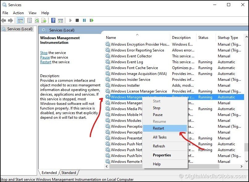Image resolution: width=249 pixels, height=182 pixels.
Task: Sort by the Name column header
Action: tap(137, 38)
